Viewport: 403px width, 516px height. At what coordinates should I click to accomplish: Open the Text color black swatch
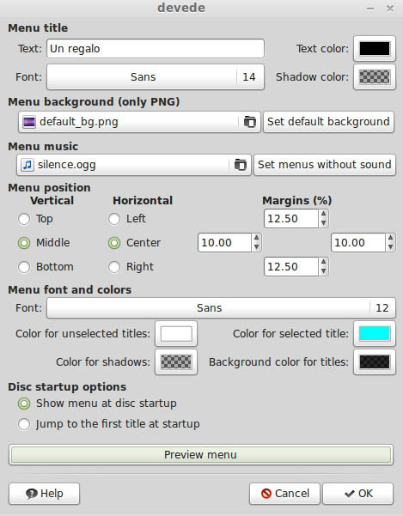375,49
